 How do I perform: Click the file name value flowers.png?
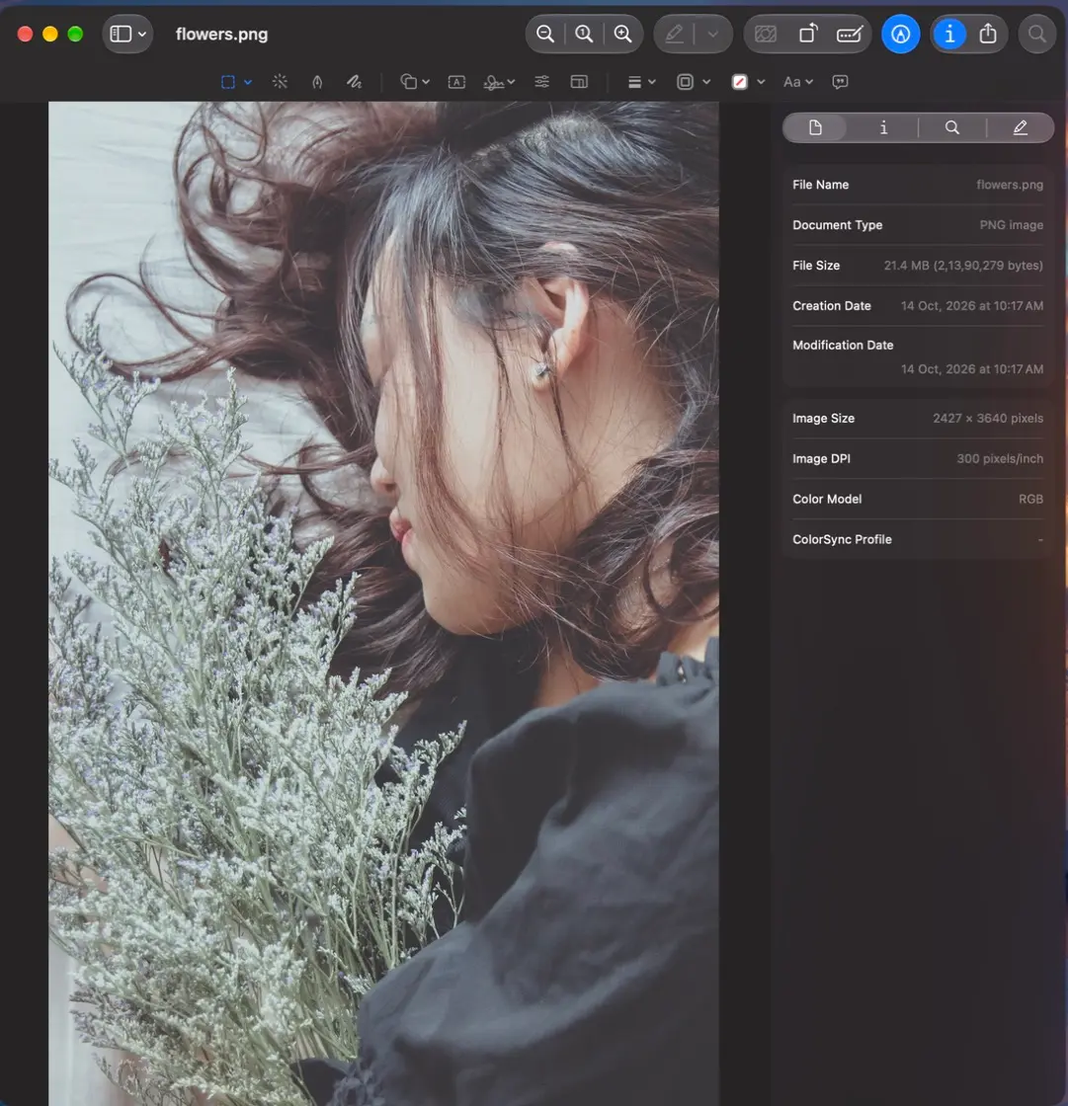[x=1010, y=185]
